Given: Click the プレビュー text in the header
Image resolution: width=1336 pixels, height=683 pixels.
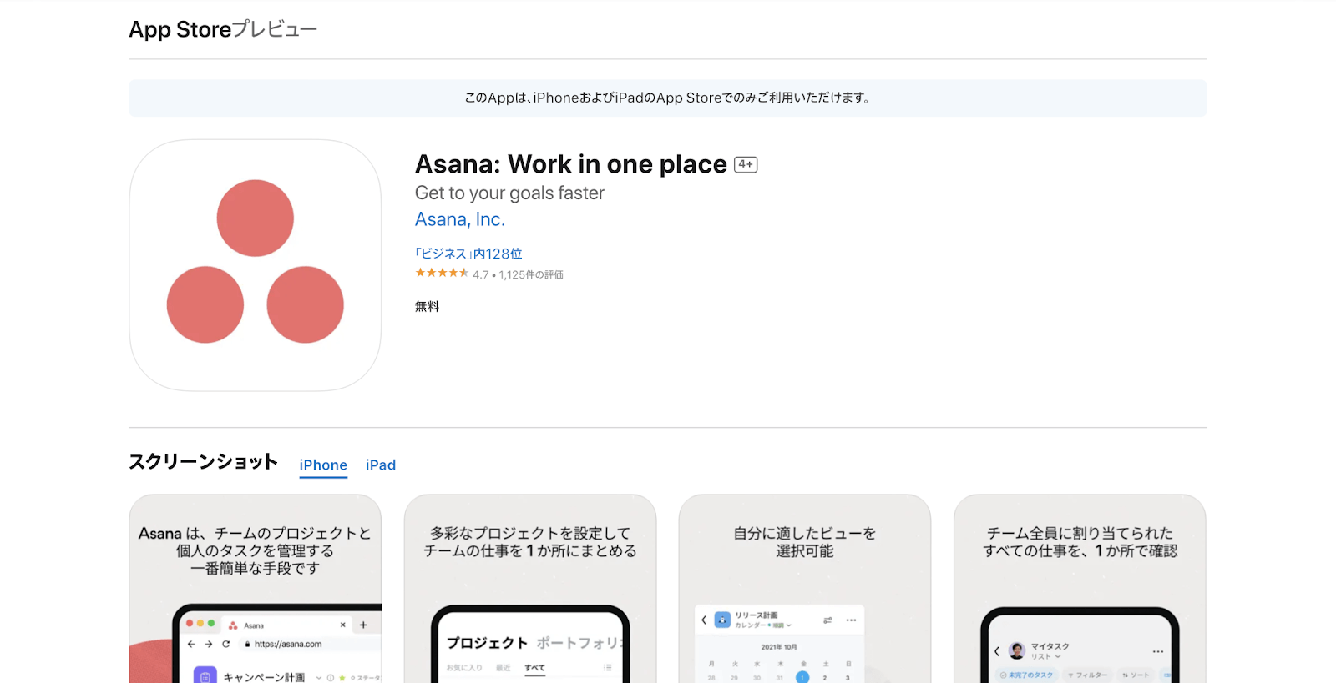Looking at the screenshot, I should (275, 29).
